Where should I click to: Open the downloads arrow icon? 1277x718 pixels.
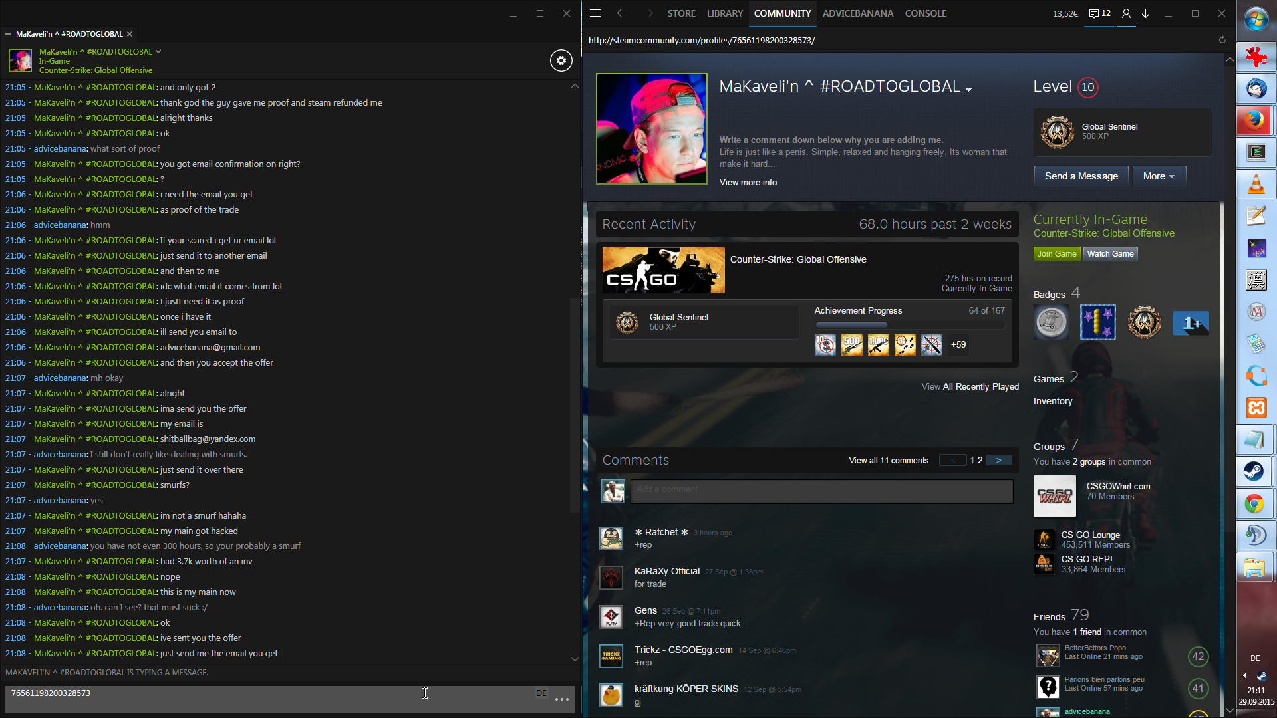[x=1146, y=13]
